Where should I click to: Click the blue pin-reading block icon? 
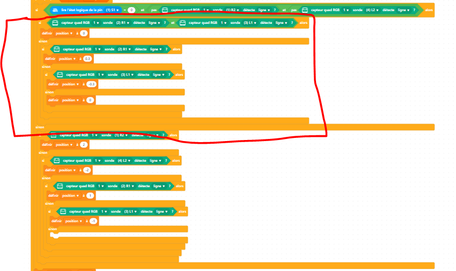[x=56, y=10]
